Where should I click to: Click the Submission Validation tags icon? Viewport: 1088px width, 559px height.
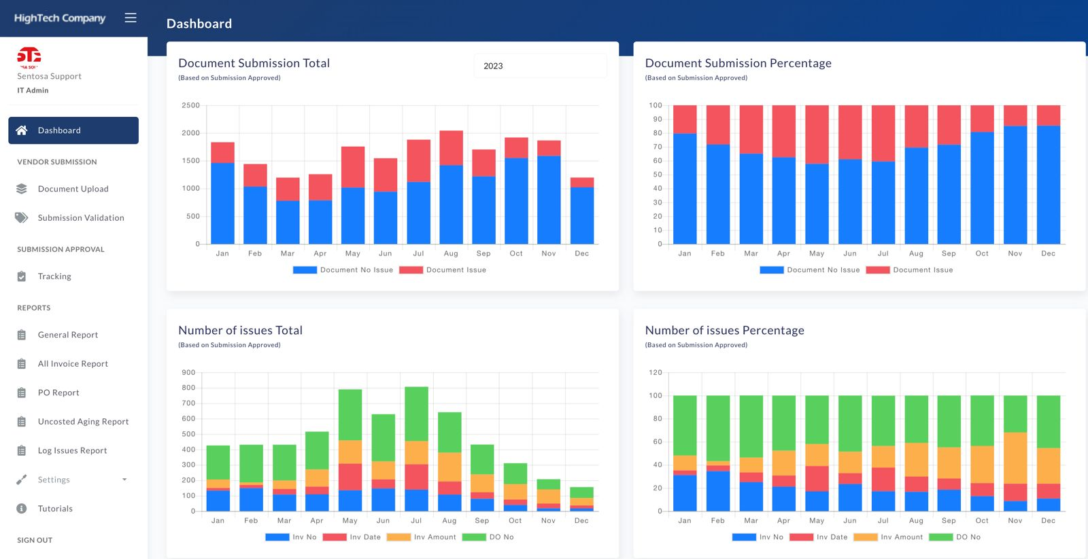[22, 218]
